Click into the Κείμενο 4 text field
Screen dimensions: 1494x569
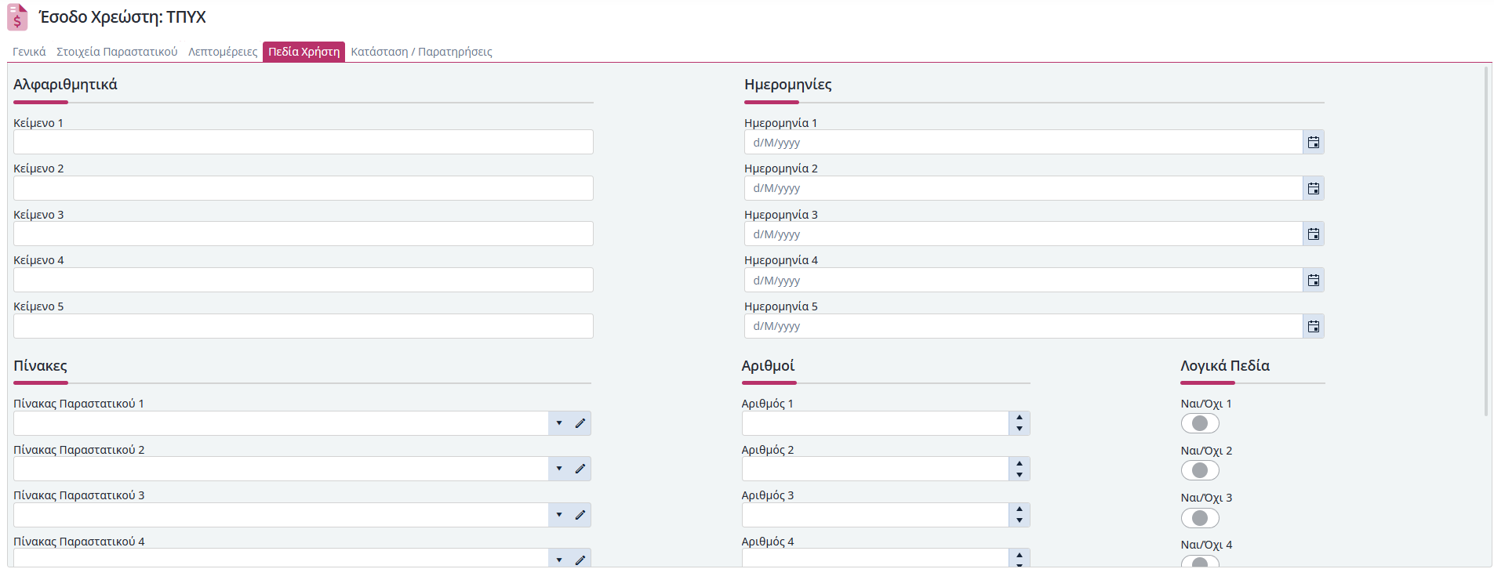coord(304,280)
